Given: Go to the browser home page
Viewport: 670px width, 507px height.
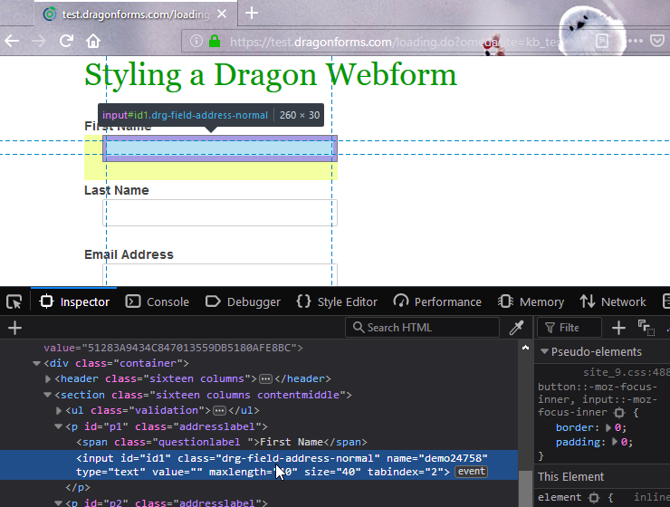Looking at the screenshot, I should pyautogui.click(x=92, y=41).
